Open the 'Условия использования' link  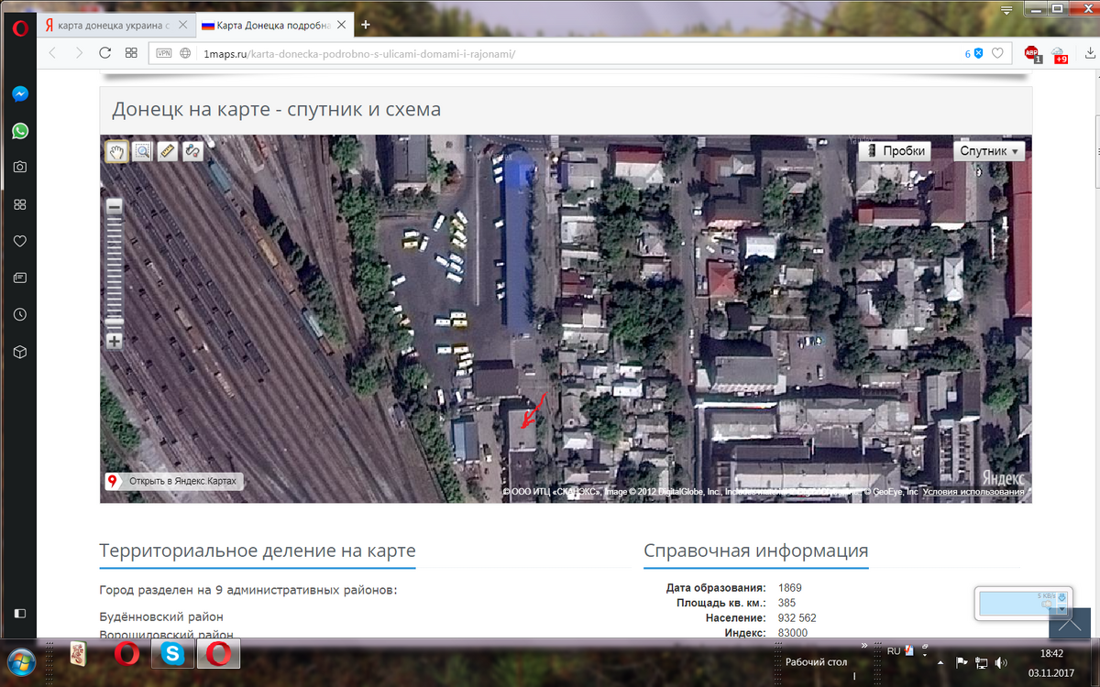click(x=973, y=492)
